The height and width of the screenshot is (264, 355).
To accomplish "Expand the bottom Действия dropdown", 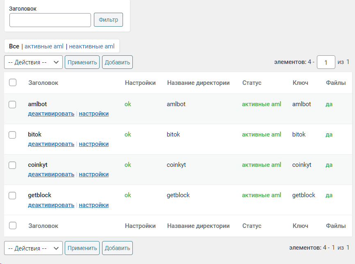I will pyautogui.click(x=33, y=248).
